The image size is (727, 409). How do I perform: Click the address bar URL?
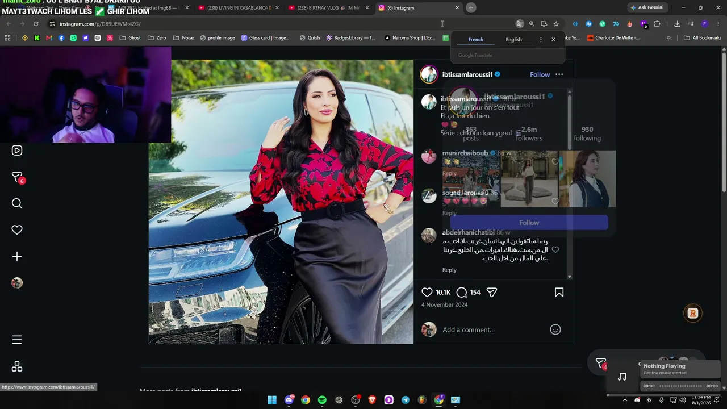pyautogui.click(x=100, y=24)
